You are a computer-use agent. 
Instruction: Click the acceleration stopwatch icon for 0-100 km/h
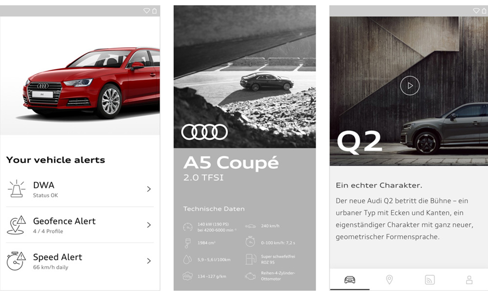click(x=250, y=242)
